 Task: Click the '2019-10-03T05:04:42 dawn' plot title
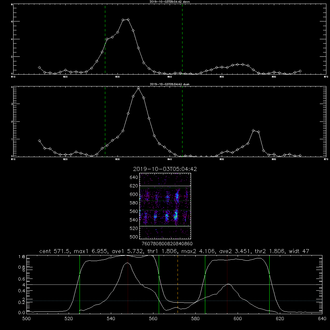click(170, 2)
